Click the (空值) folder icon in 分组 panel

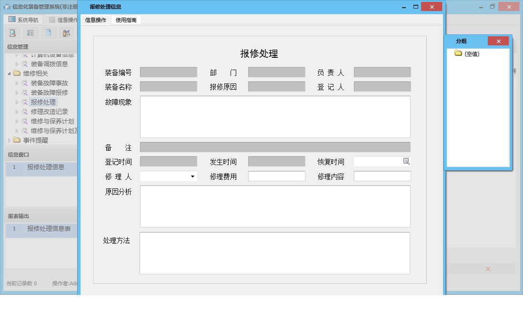pos(459,53)
